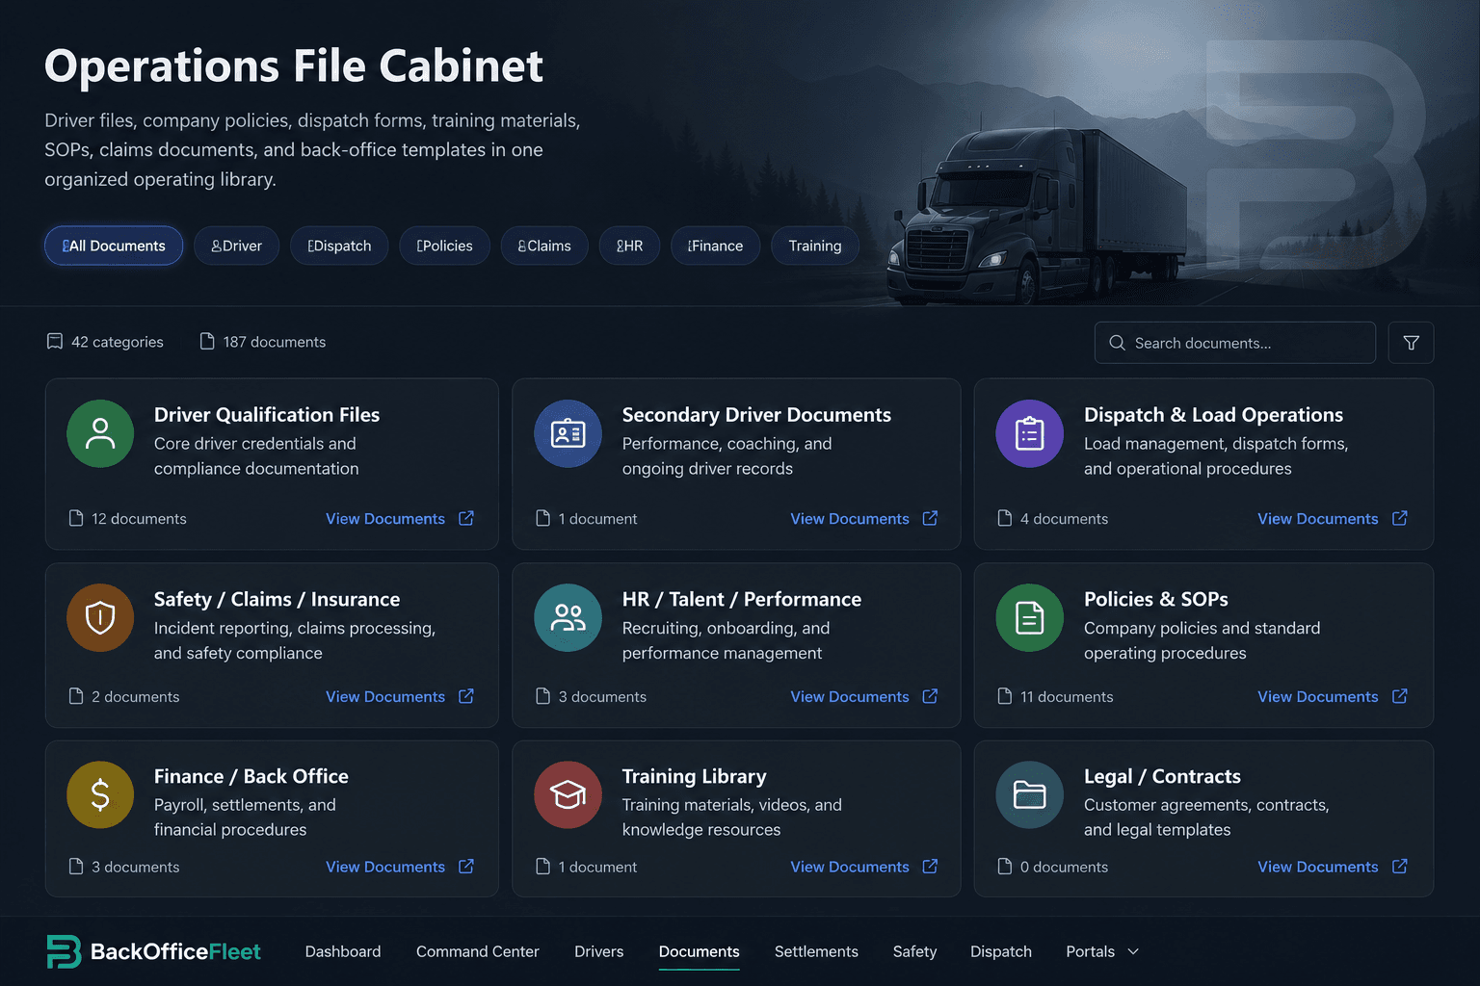Click the file icon beside 187 documents
This screenshot has height=986, width=1480.
[206, 342]
